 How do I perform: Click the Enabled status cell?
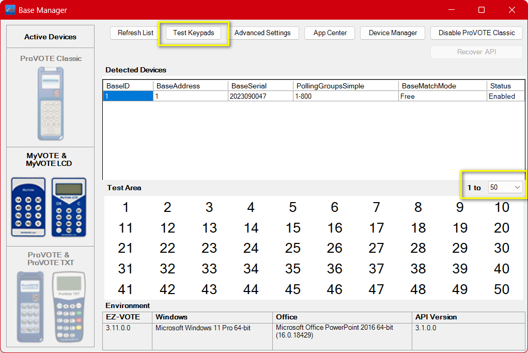[505, 96]
